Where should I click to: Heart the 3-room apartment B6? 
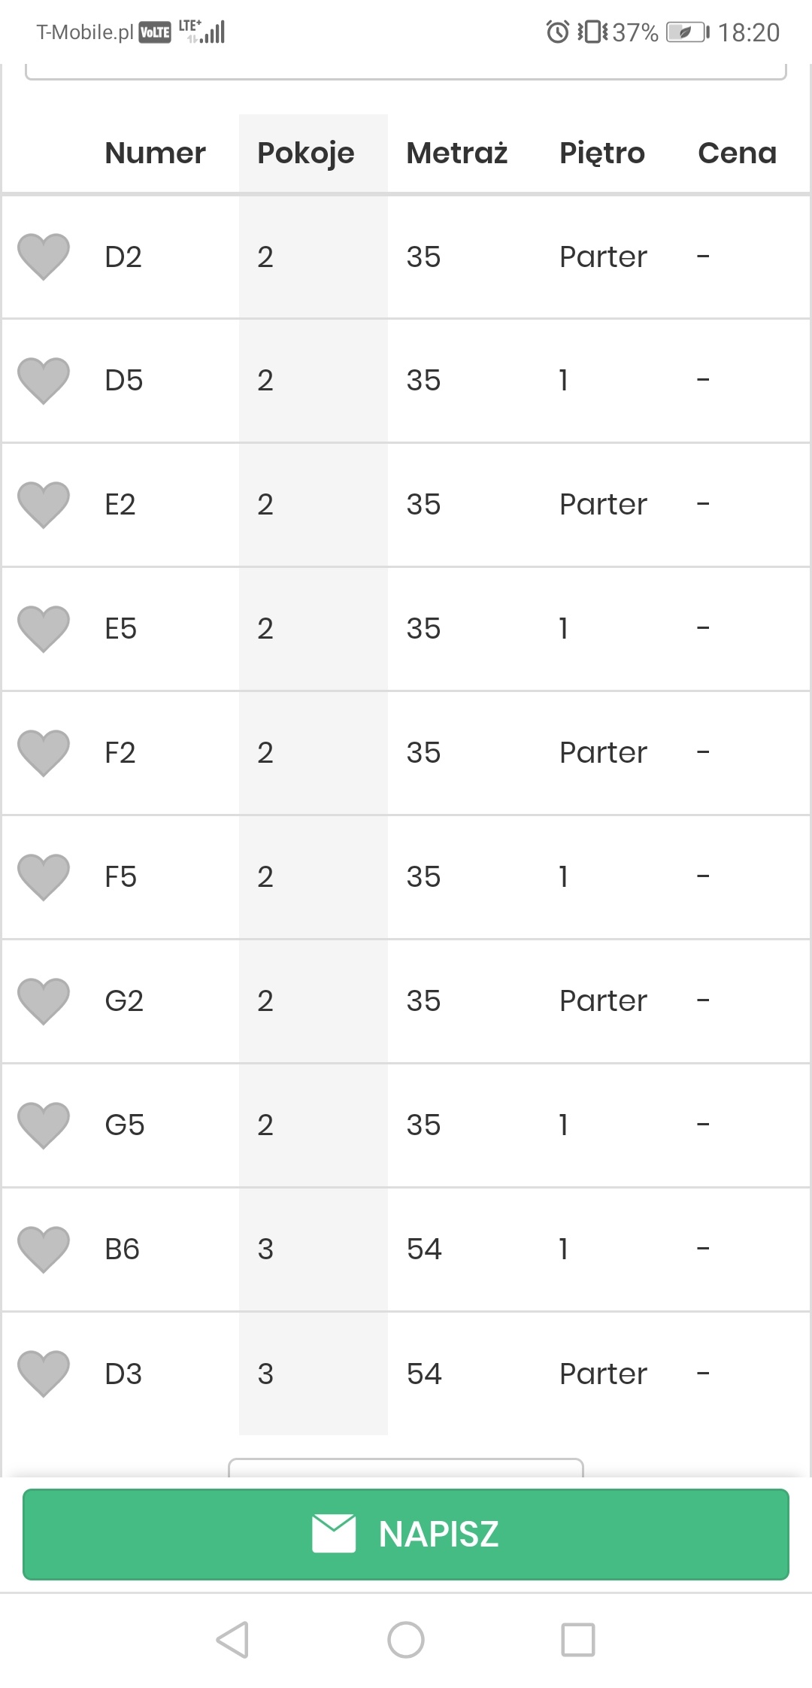(44, 1249)
